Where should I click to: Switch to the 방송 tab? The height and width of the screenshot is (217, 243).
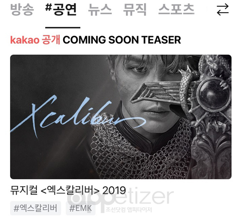pyautogui.click(x=22, y=10)
